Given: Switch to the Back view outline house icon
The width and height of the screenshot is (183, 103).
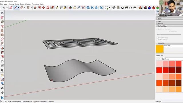Looking at the screenshot, I should (131, 8).
